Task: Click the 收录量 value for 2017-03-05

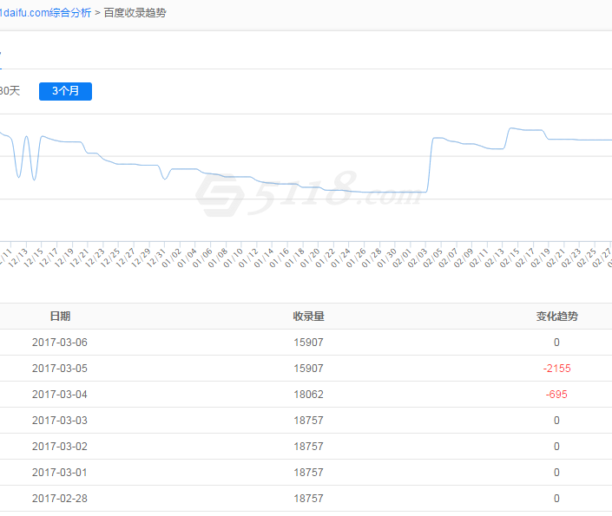Action: click(308, 369)
